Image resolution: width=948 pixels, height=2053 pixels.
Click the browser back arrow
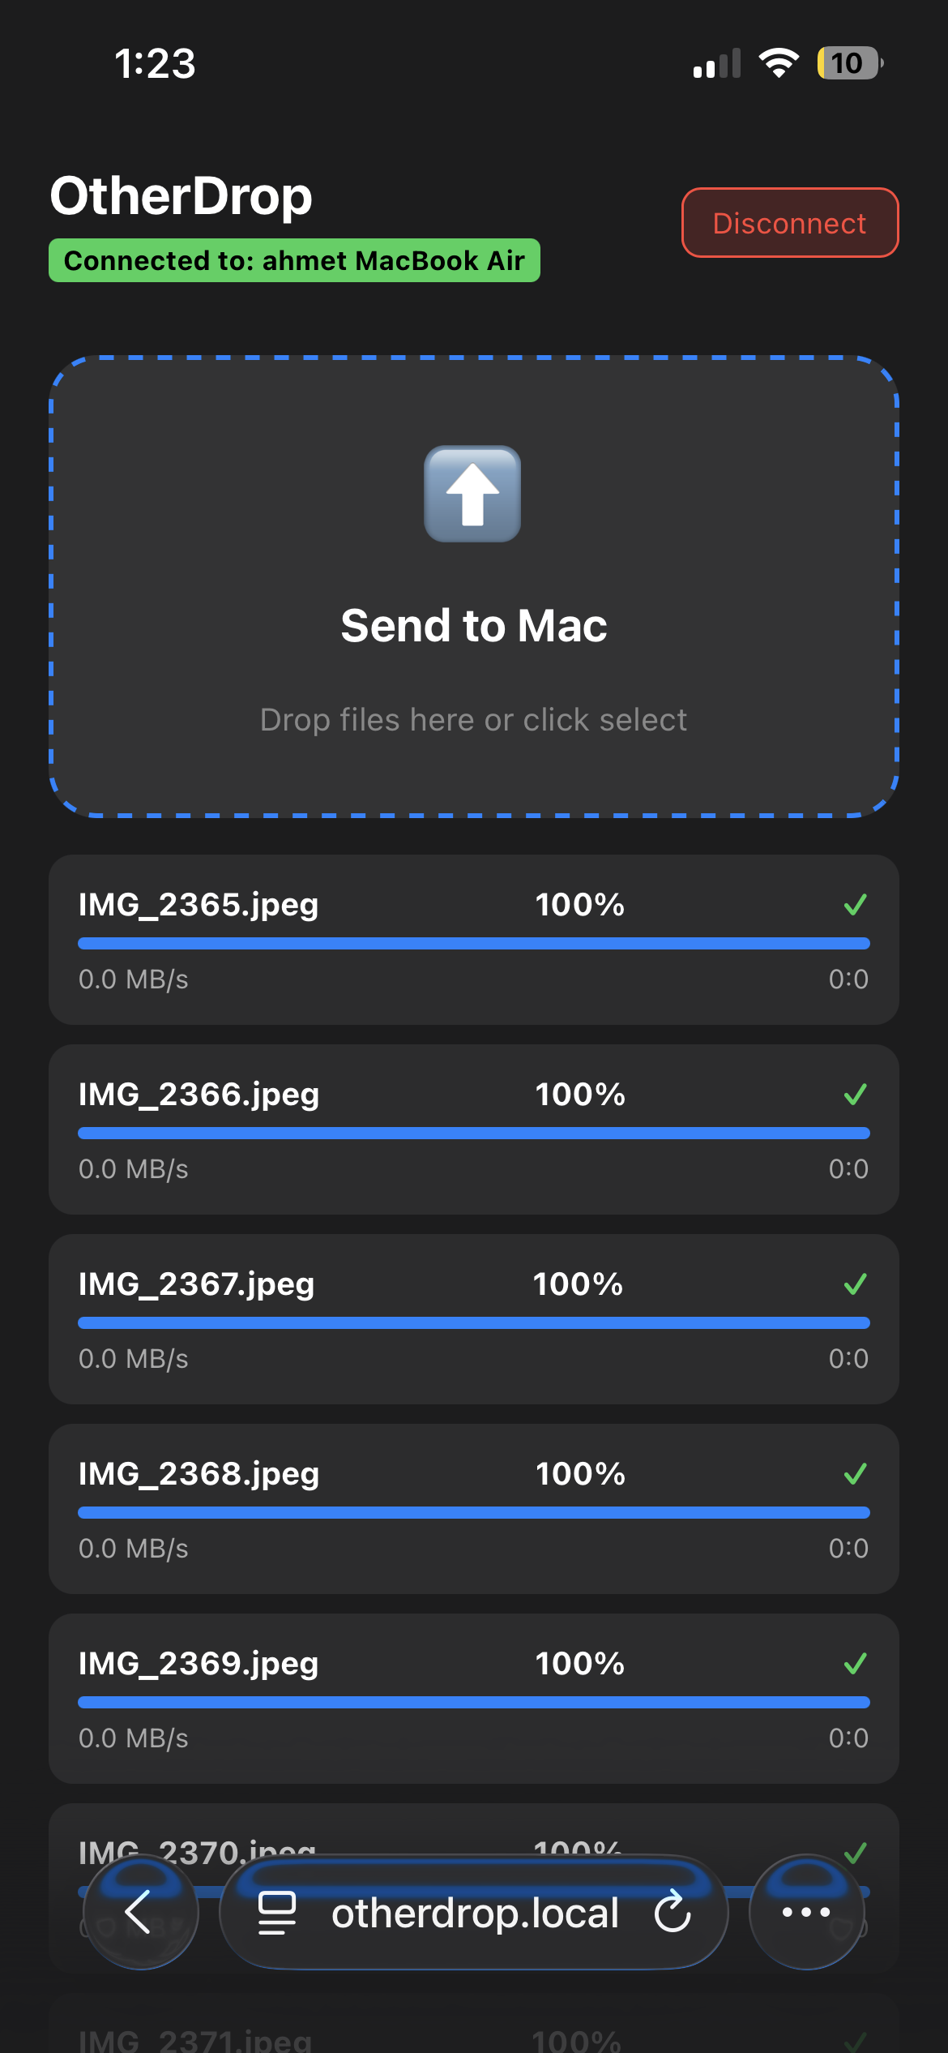[x=140, y=1912]
